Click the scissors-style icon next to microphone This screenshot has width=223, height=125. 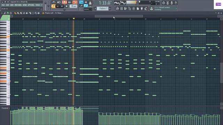click(168, 3)
